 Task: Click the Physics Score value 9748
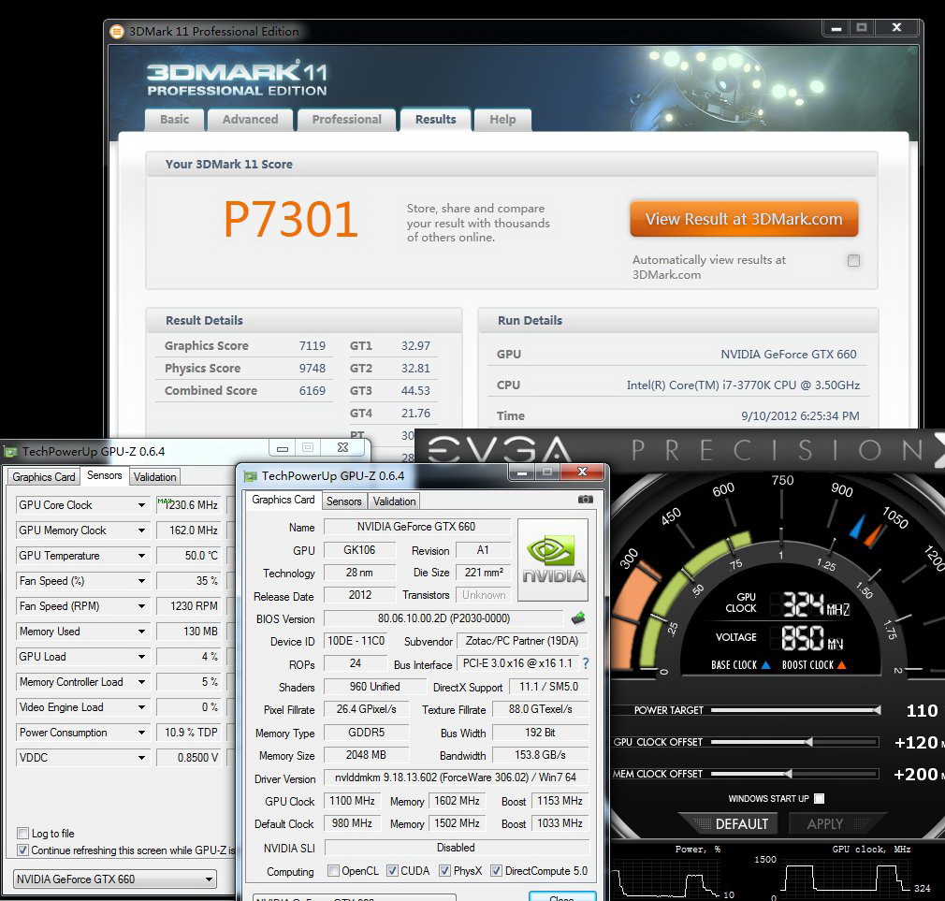(313, 369)
